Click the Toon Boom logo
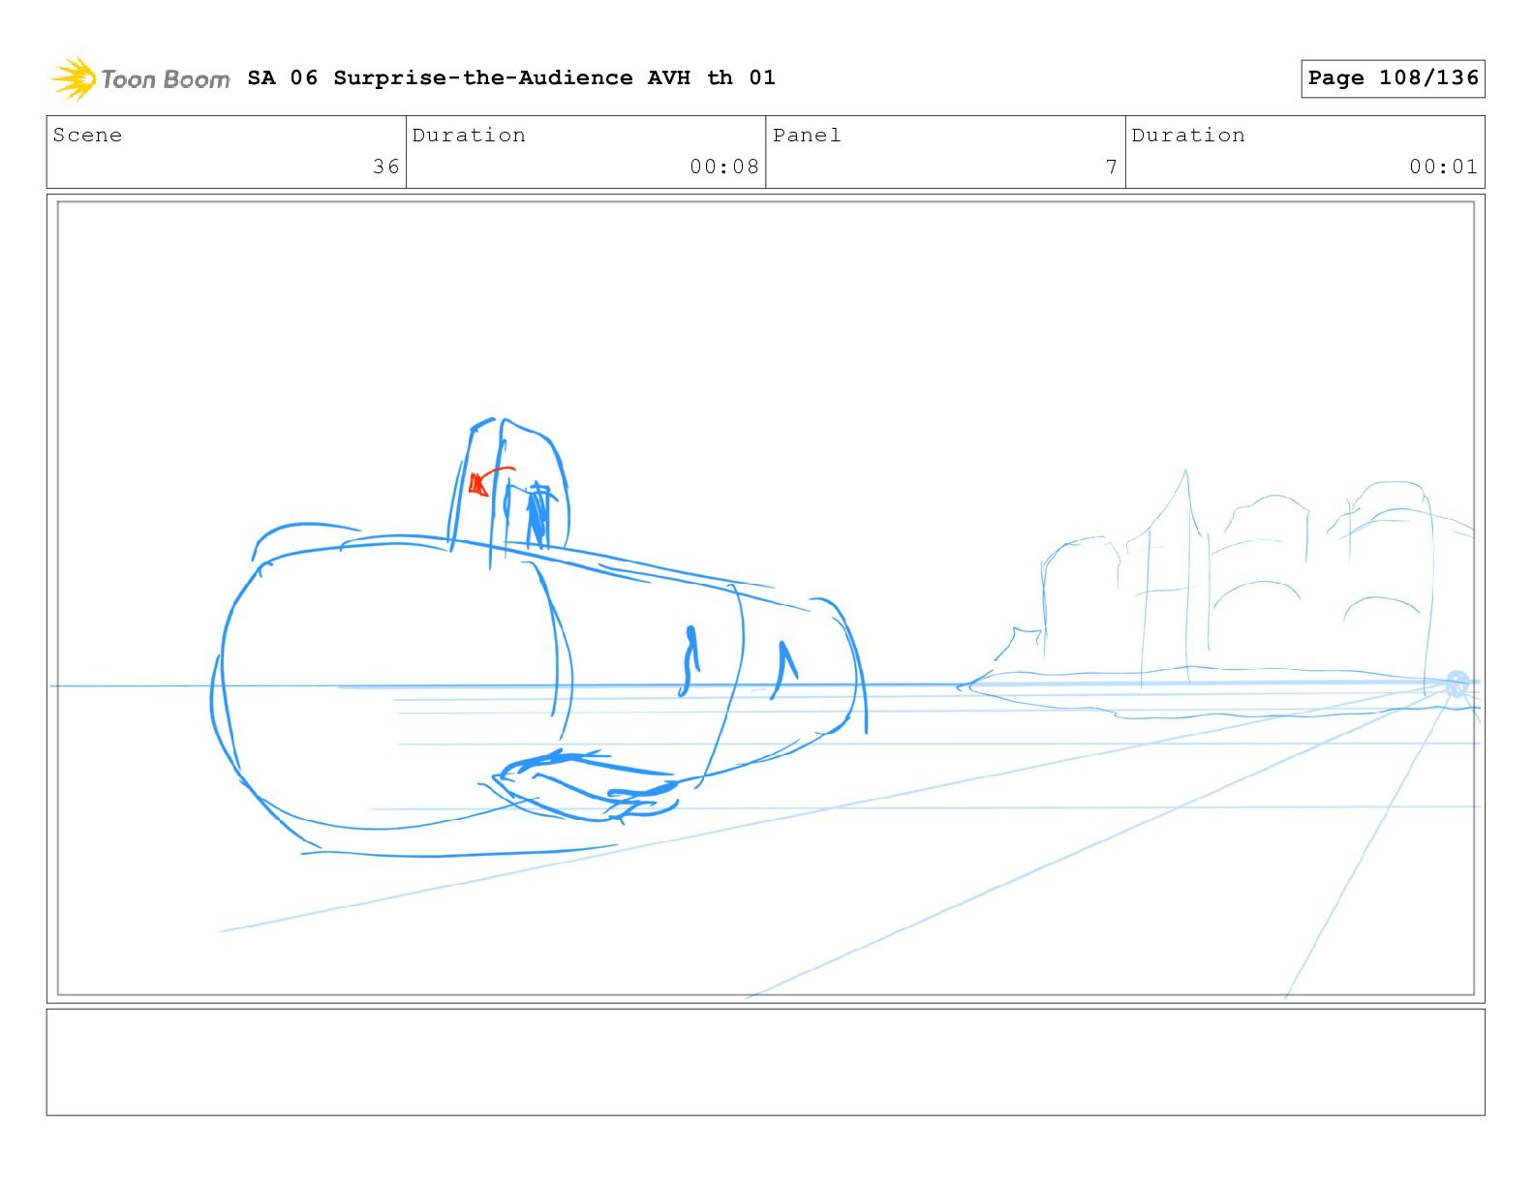The height and width of the screenshot is (1185, 1534). [140, 78]
